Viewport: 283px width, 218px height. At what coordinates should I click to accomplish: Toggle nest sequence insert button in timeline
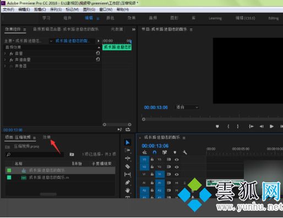click(x=145, y=152)
